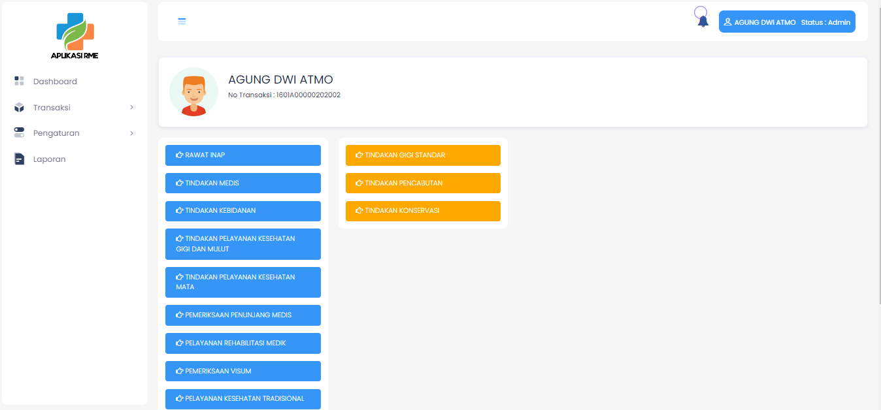Image resolution: width=881 pixels, height=410 pixels.
Task: Click the user avatar picture
Action: 193,92
